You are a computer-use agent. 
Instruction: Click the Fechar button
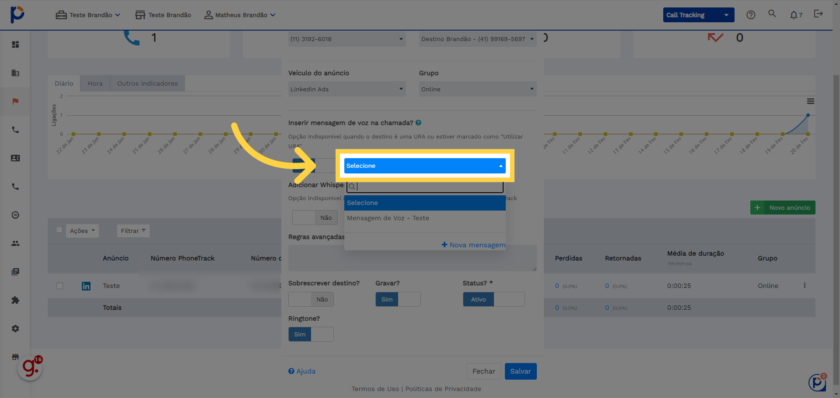(x=484, y=371)
